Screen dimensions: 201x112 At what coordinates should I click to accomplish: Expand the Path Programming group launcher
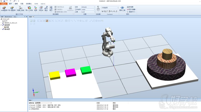(73, 14)
